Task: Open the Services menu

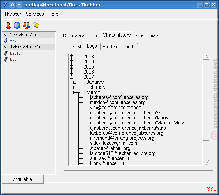Action: click(35, 14)
